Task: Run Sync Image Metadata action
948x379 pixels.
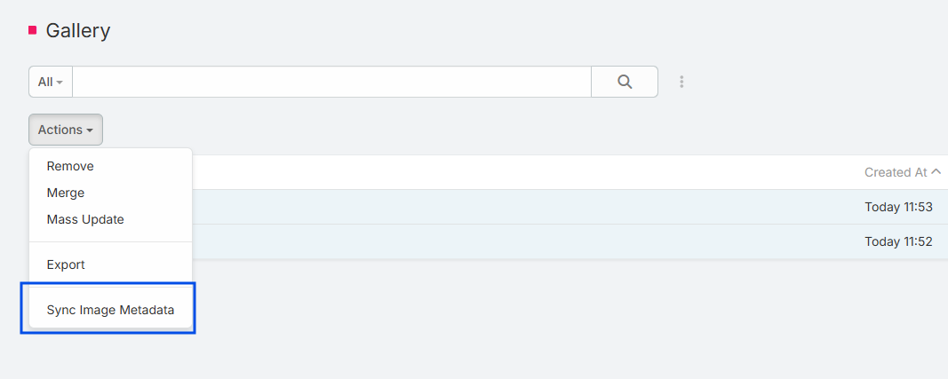Action: 110,311
